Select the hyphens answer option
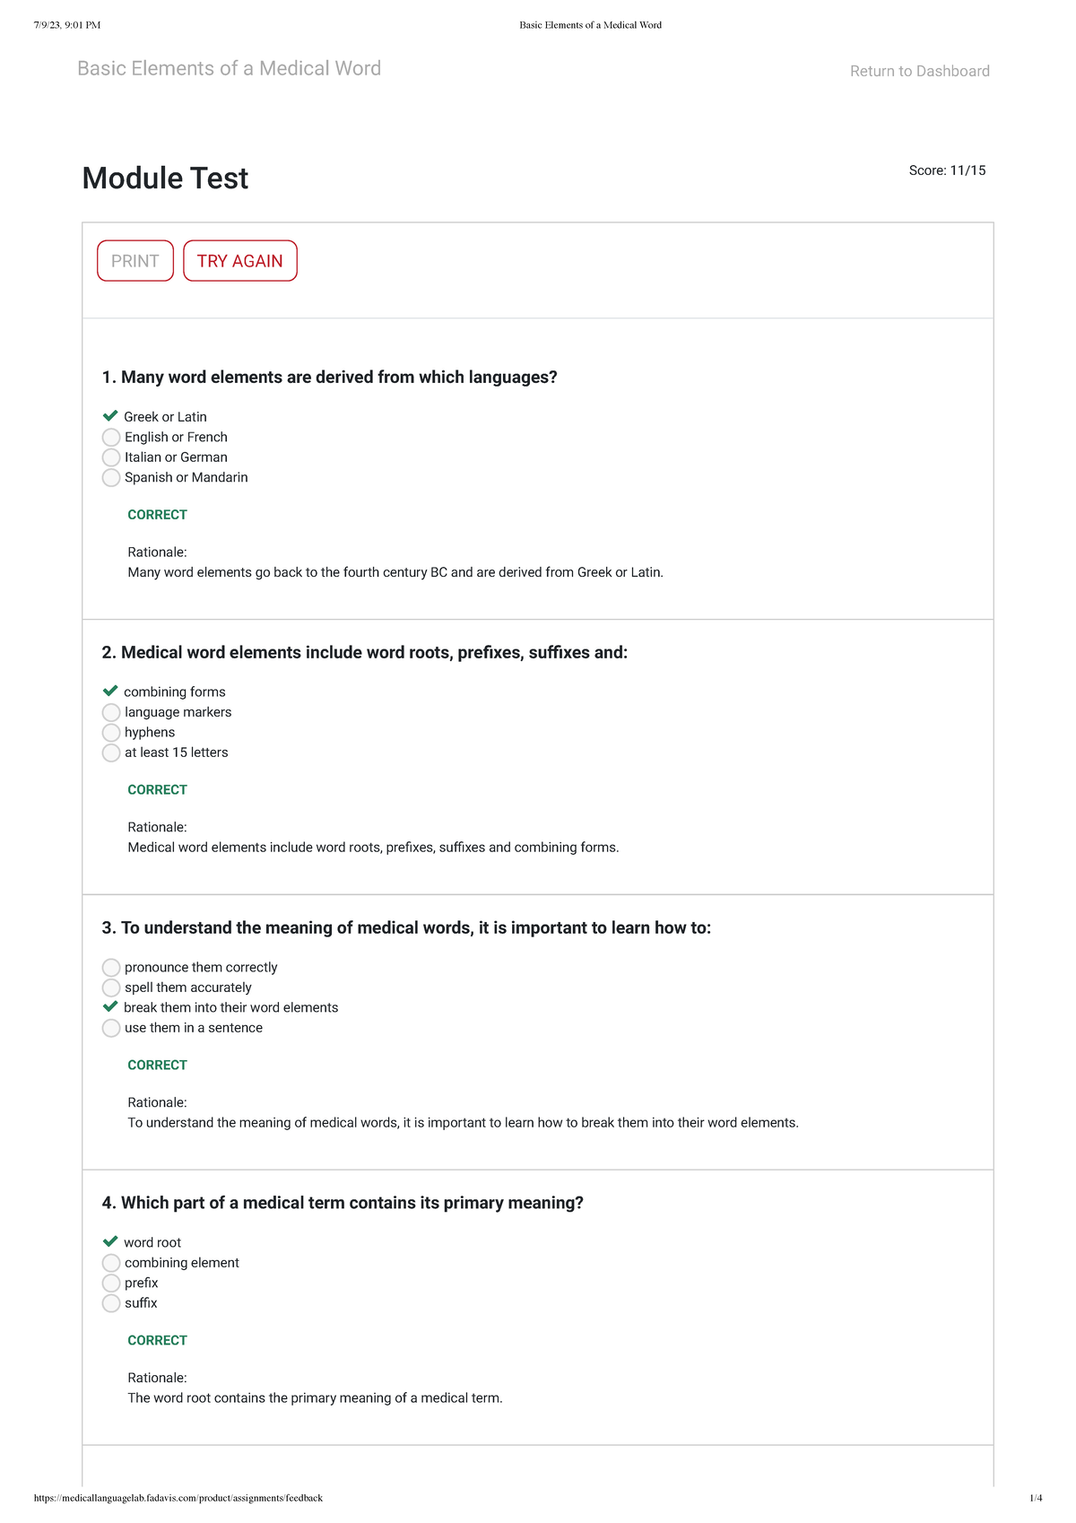1076x1523 pixels. point(111,732)
